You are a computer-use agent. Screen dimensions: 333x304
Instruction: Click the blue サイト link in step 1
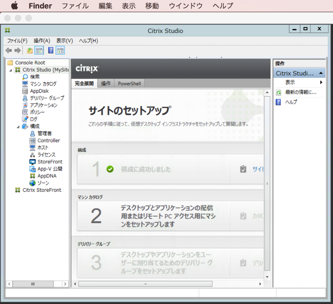(258, 169)
